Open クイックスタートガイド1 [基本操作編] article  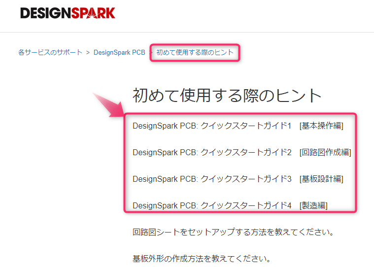238,126
